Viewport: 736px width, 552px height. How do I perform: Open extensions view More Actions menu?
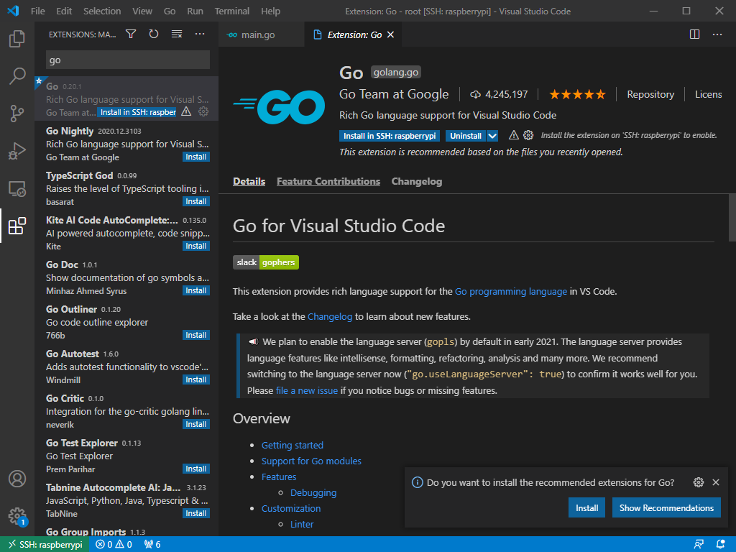200,34
